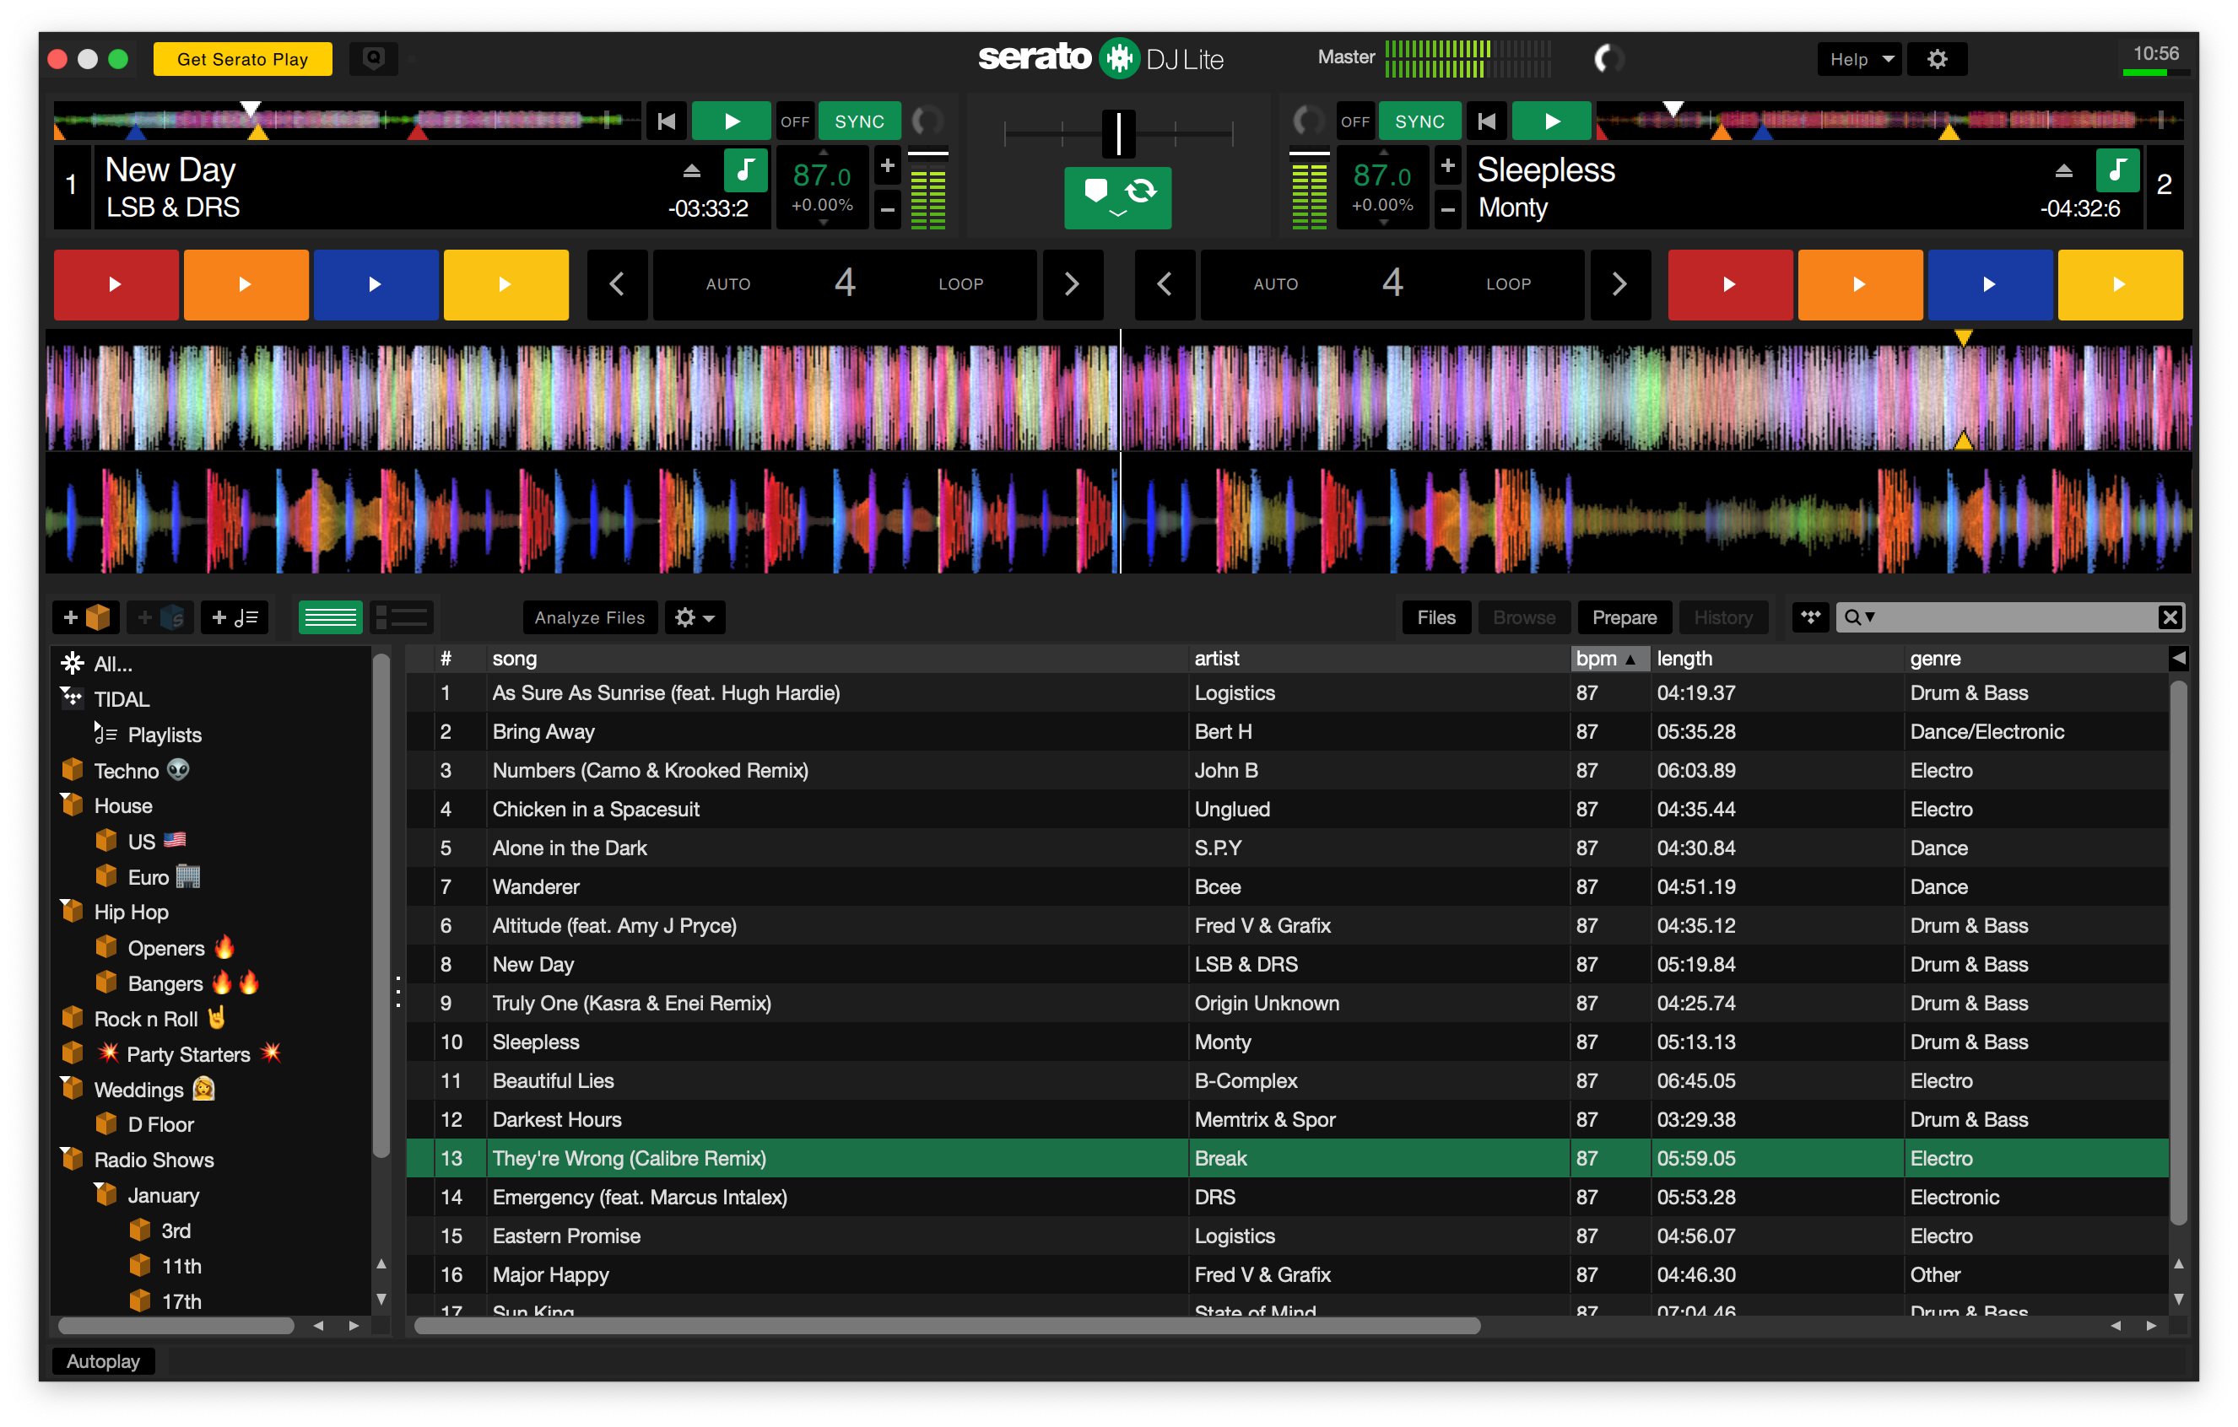Open the Help dropdown
The width and height of the screenshot is (2238, 1427).
coord(1859,59)
